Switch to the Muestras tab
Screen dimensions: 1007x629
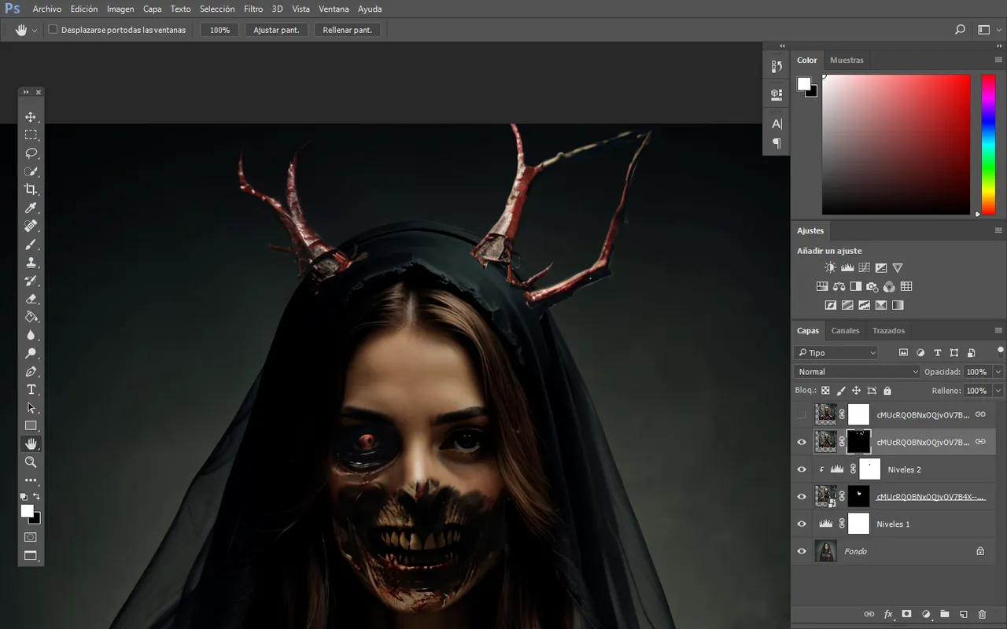847,60
